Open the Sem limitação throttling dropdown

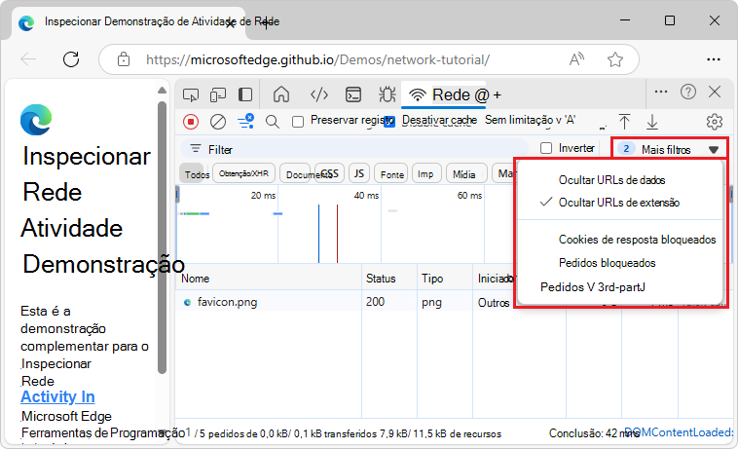coord(530,120)
